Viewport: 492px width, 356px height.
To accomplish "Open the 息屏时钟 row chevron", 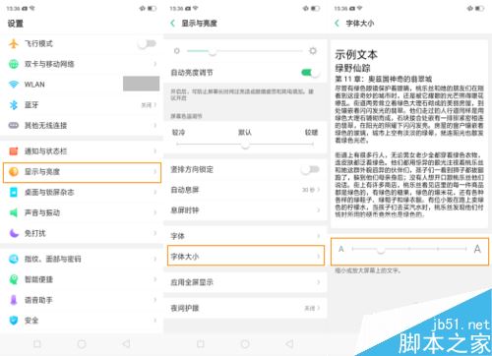I will tap(319, 210).
